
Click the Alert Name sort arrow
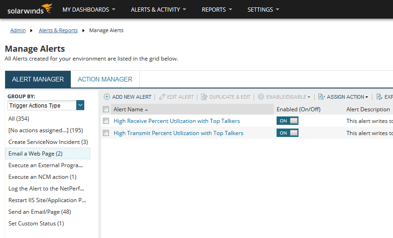[147, 110]
